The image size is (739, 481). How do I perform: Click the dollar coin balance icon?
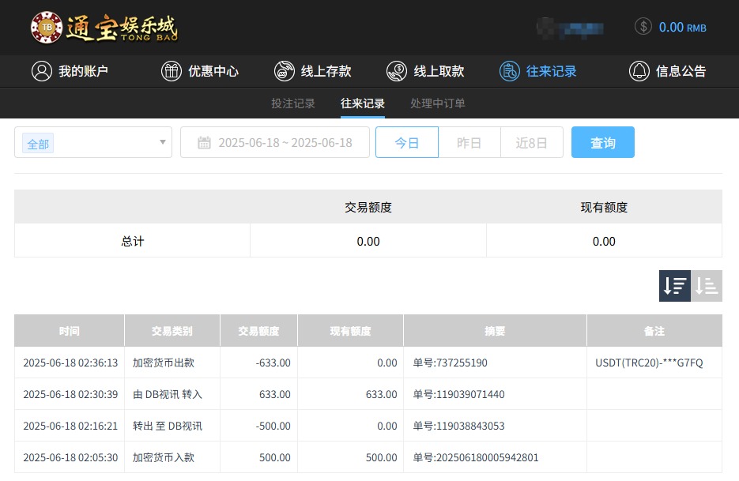click(643, 27)
